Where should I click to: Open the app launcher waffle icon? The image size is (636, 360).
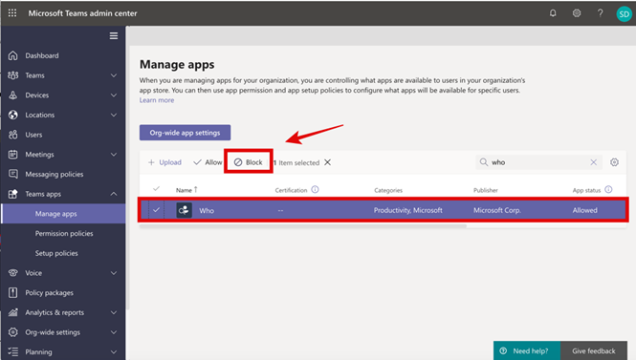[x=12, y=13]
